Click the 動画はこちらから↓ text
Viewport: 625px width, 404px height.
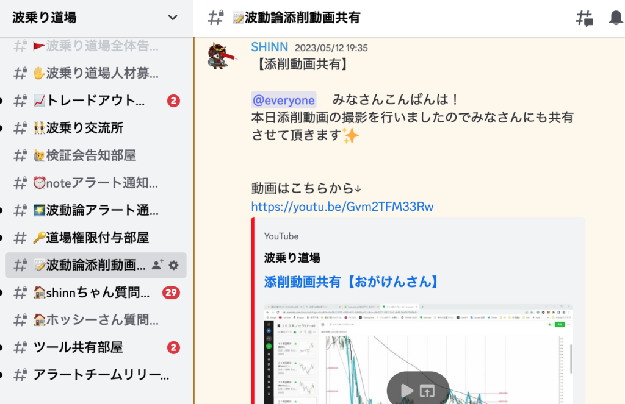point(306,188)
